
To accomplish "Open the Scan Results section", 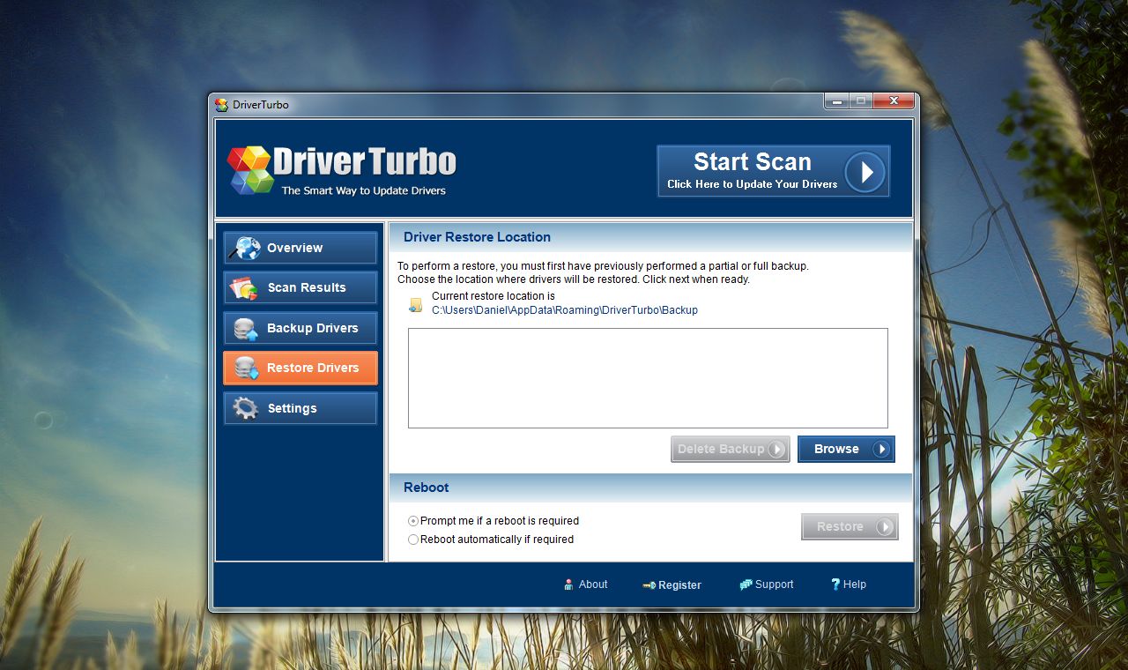I will point(300,287).
